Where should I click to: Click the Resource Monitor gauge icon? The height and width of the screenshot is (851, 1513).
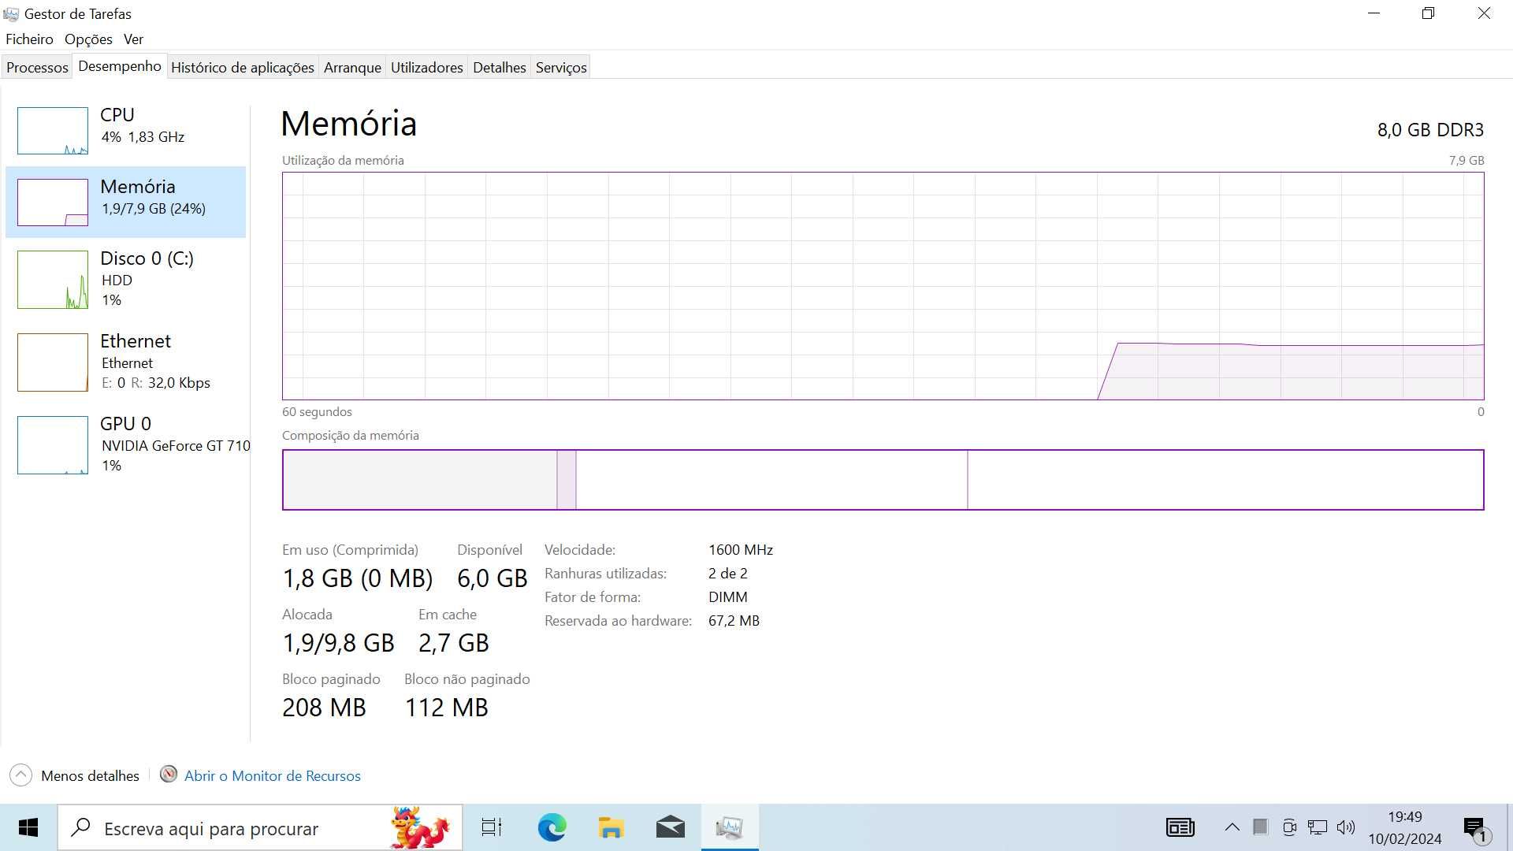(168, 775)
